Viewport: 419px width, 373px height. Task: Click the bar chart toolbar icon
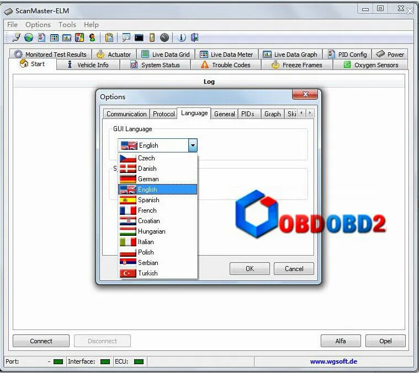tap(67, 37)
